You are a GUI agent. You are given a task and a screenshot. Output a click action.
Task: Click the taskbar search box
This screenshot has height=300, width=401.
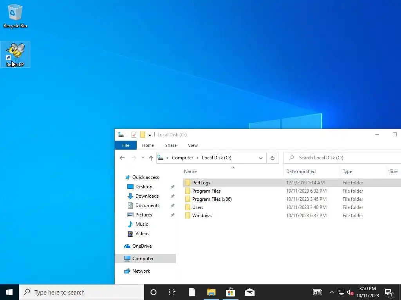pyautogui.click(x=81, y=292)
